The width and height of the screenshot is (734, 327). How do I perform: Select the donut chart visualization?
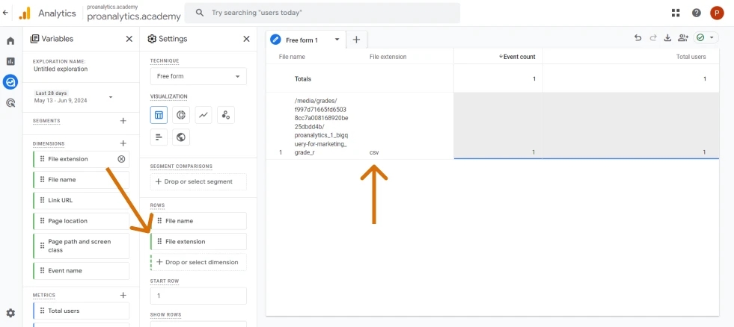[x=181, y=115]
